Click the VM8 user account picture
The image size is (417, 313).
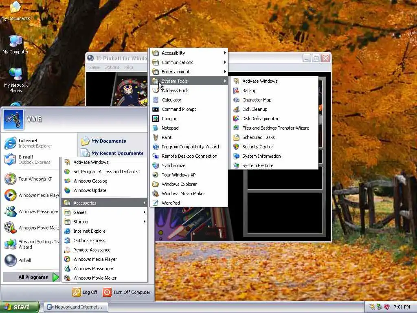pos(13,119)
